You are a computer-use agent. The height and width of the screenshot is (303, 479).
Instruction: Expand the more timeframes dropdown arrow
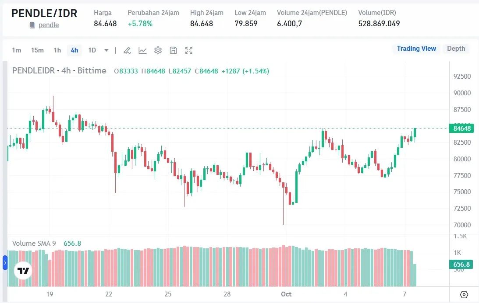pos(106,50)
